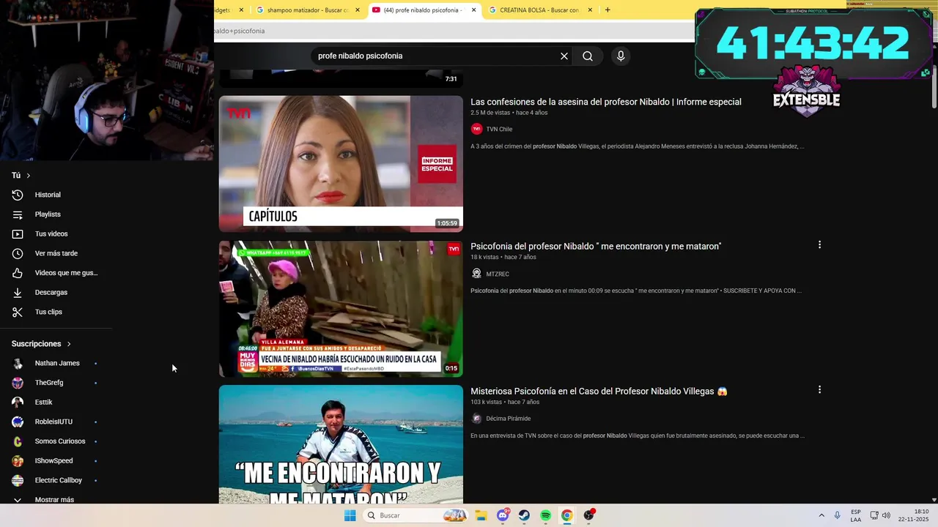Viewport: 938px width, 527px height.
Task: Click TVN Chile channel name
Action: (499, 130)
